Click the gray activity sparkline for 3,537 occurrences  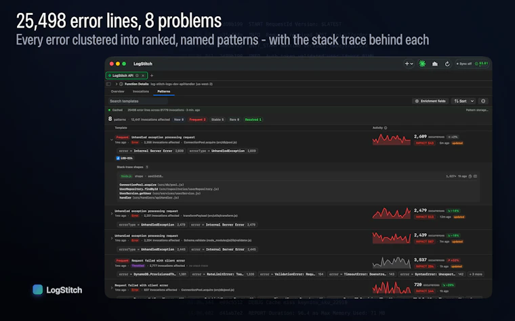391,263
